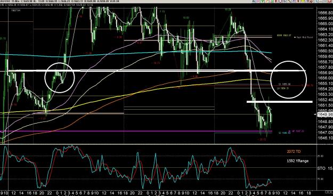
Task: Click the 75.00 stochastic scale label
Action: coord(320,179)
